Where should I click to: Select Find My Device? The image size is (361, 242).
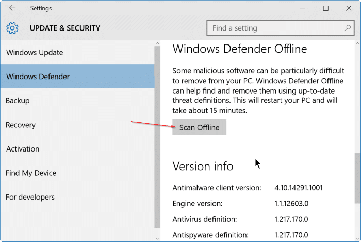tap(77, 173)
